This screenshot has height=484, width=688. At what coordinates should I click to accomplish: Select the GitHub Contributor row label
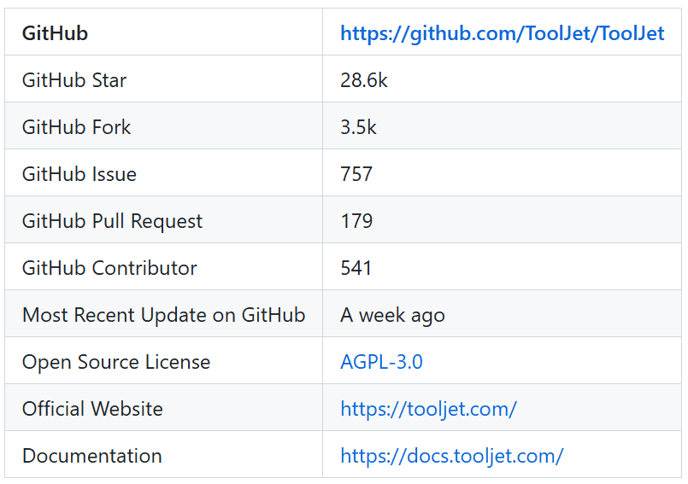109,268
